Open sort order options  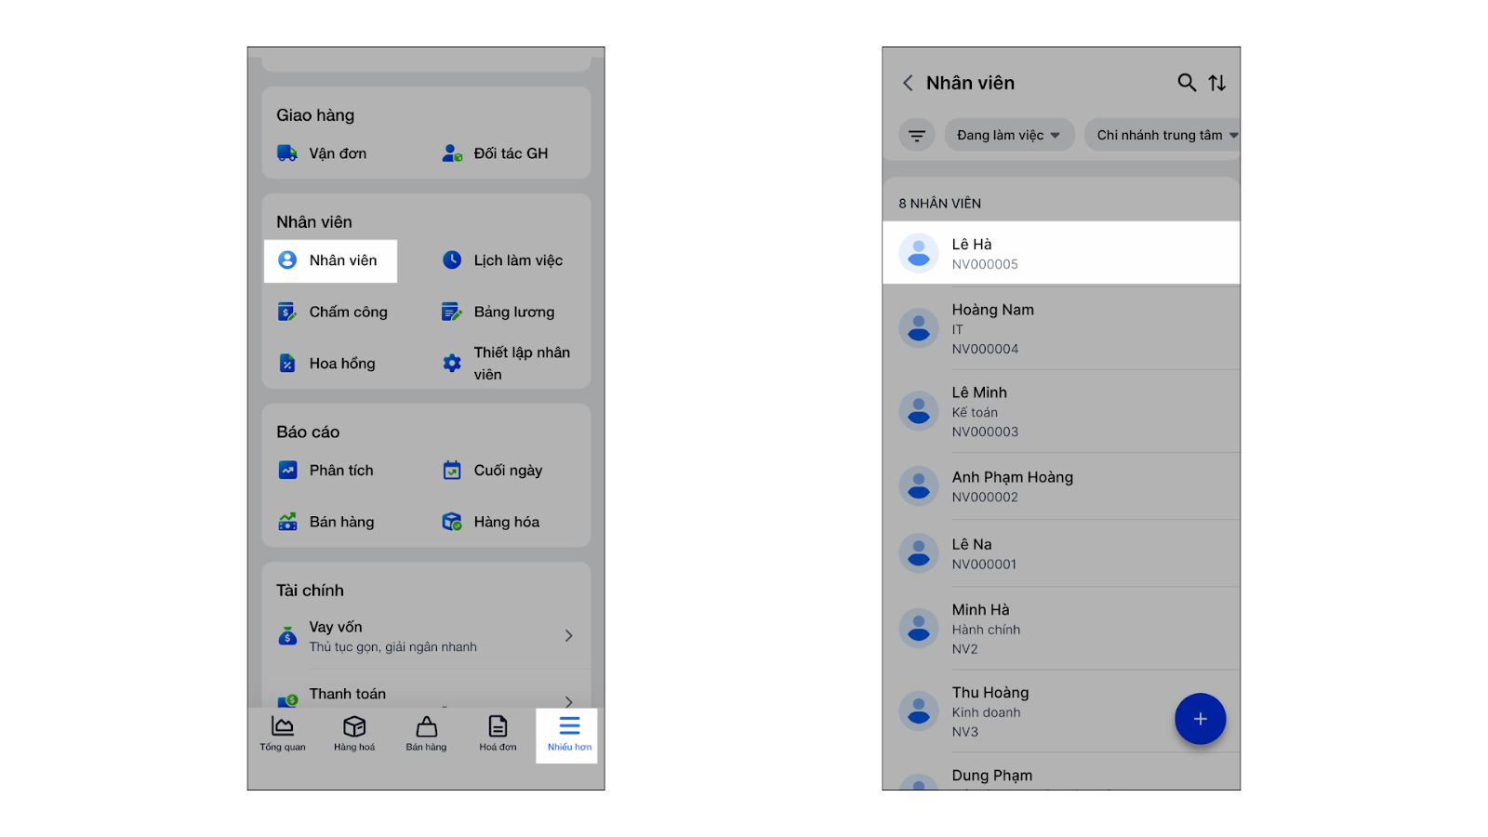(1217, 83)
